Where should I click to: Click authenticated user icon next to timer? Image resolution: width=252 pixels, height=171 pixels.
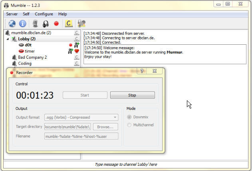71,51
